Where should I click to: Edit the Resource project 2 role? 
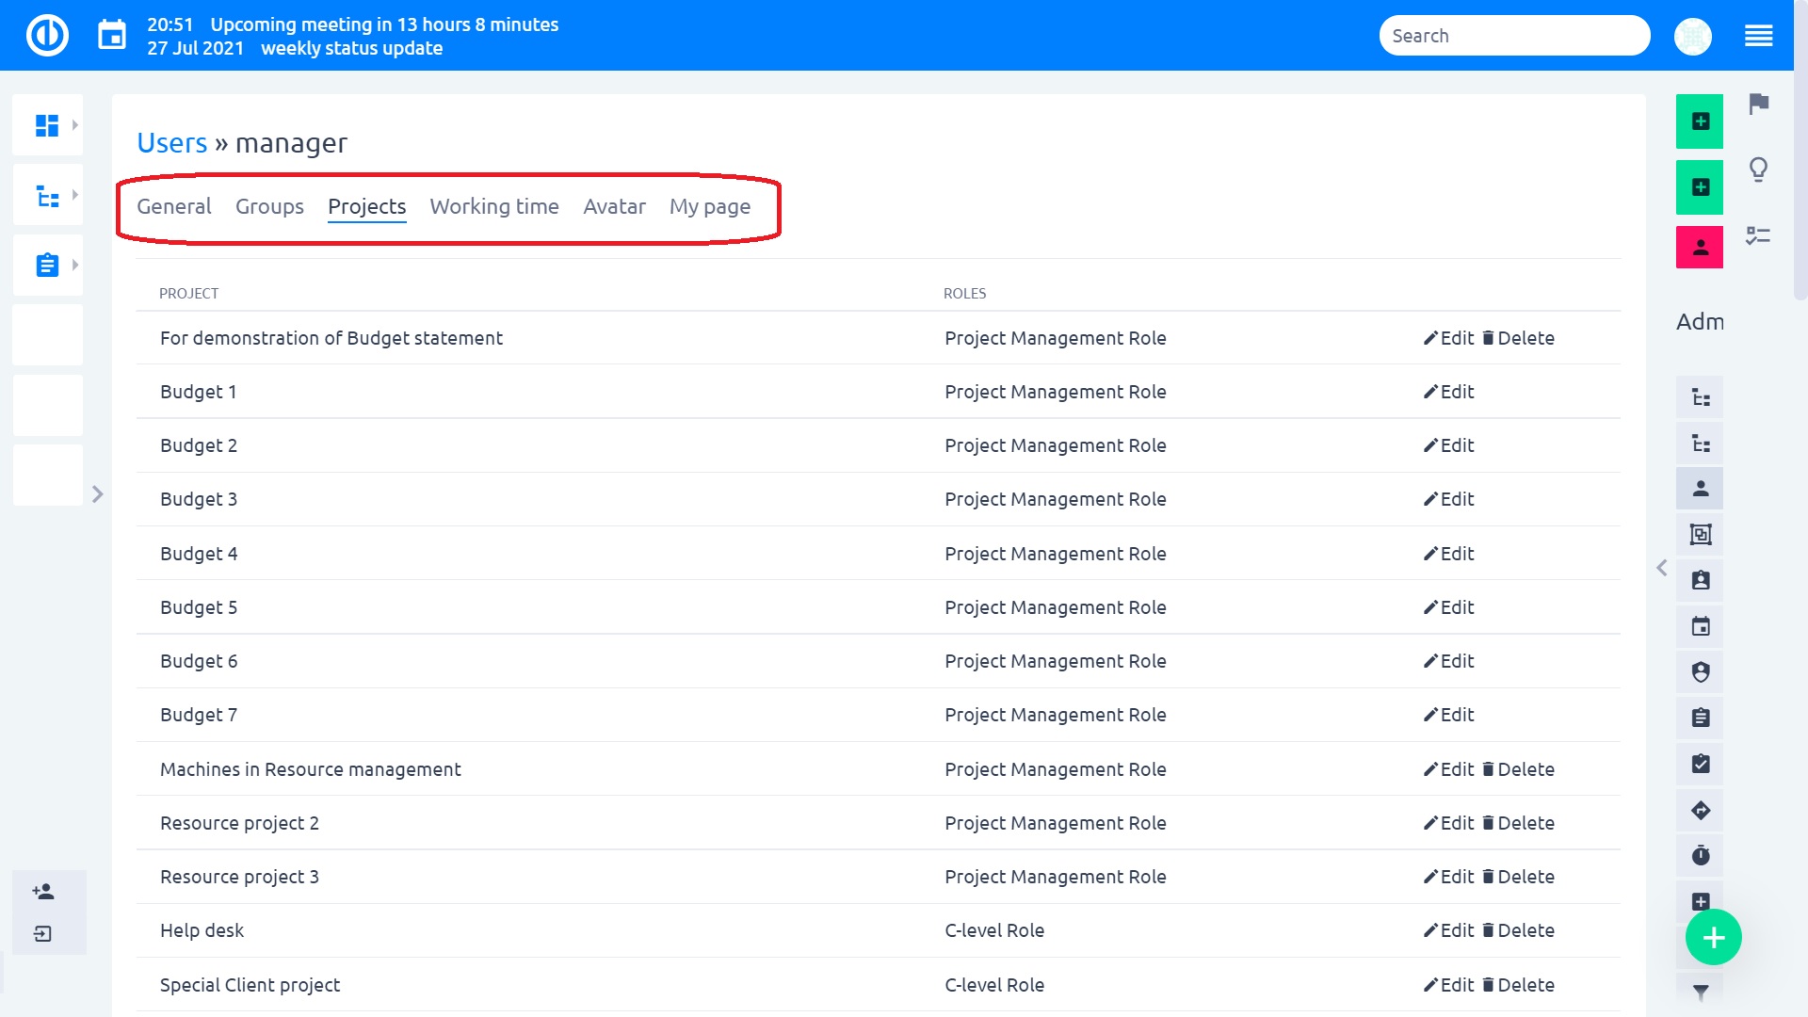click(1448, 823)
